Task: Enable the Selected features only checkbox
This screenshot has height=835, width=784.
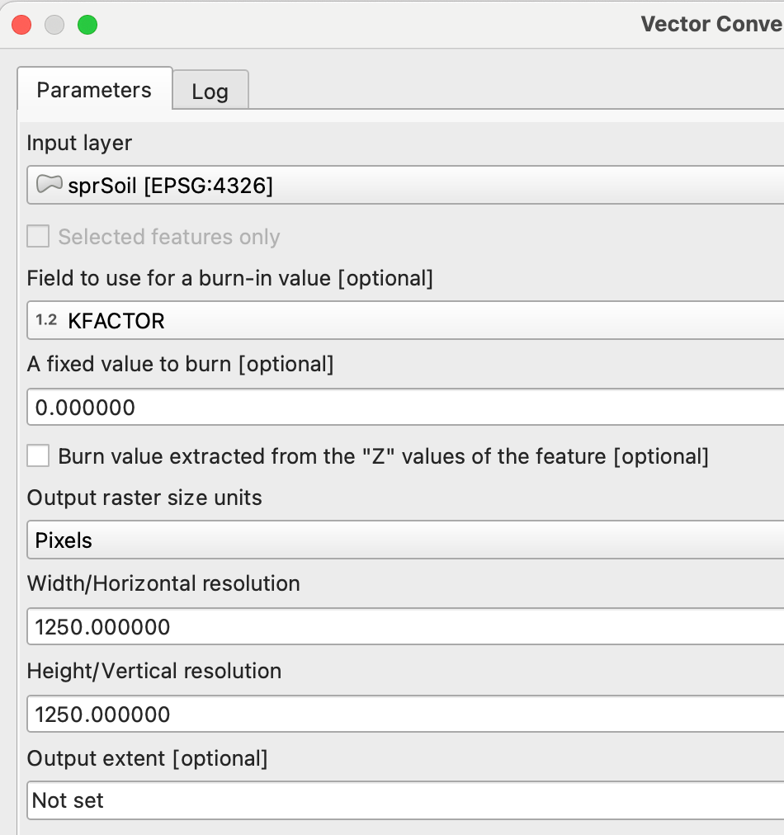Action: coord(38,237)
